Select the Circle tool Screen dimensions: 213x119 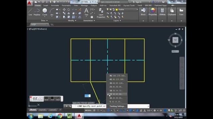click(x=45, y=12)
